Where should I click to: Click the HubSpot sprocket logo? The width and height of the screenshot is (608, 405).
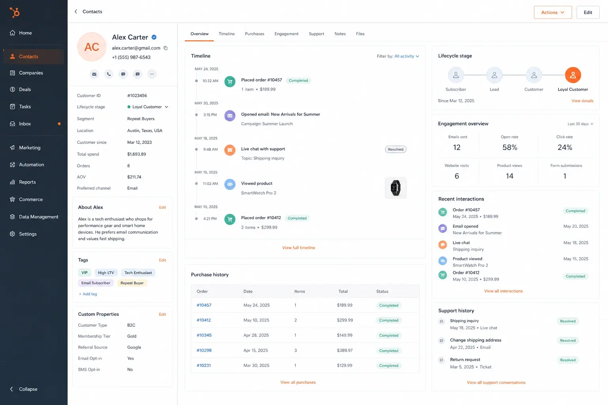click(15, 12)
